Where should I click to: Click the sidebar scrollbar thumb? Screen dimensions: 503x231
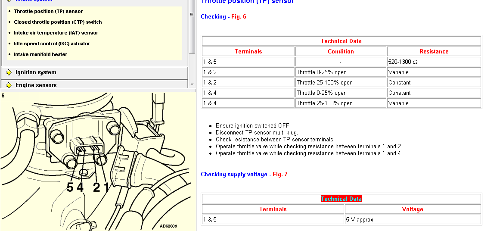click(x=192, y=27)
